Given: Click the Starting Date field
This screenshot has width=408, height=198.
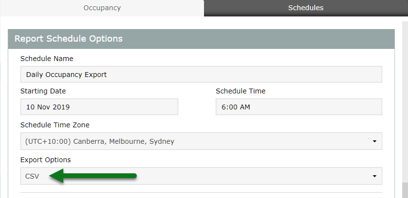Looking at the screenshot, I should (x=99, y=107).
